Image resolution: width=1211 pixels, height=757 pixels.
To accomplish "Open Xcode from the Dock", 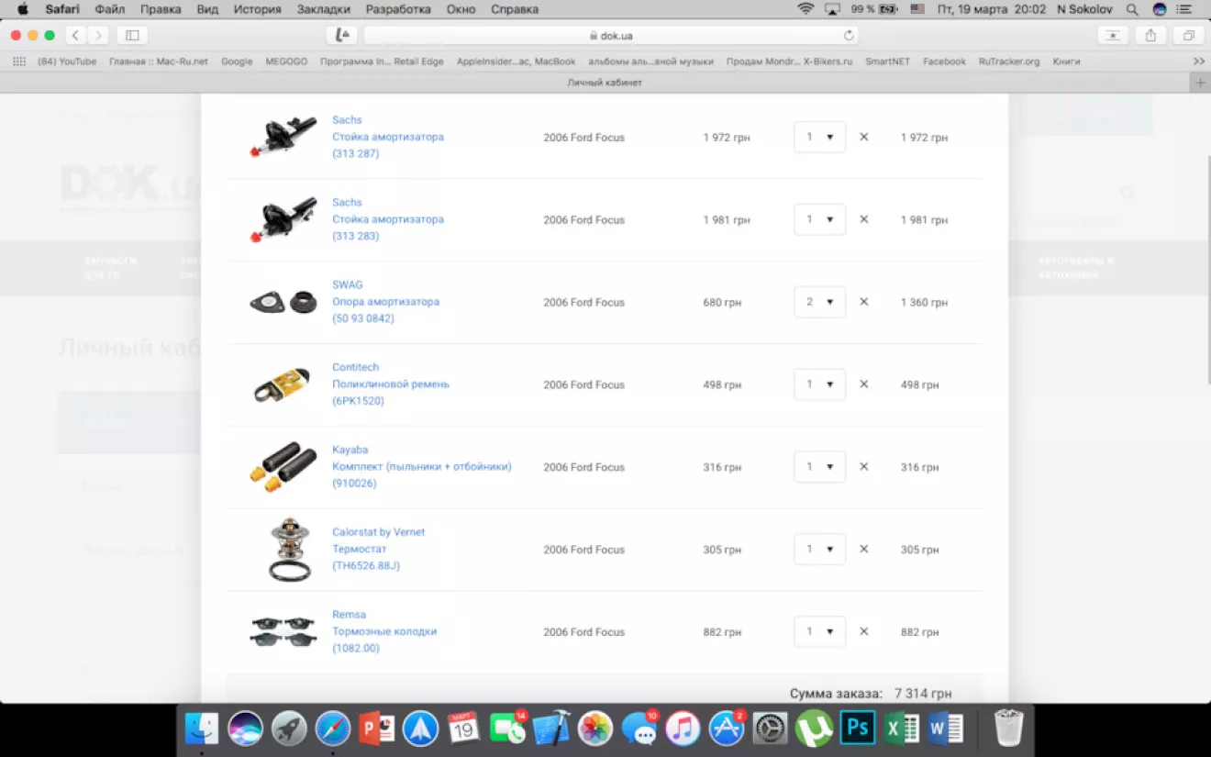I will (x=551, y=729).
